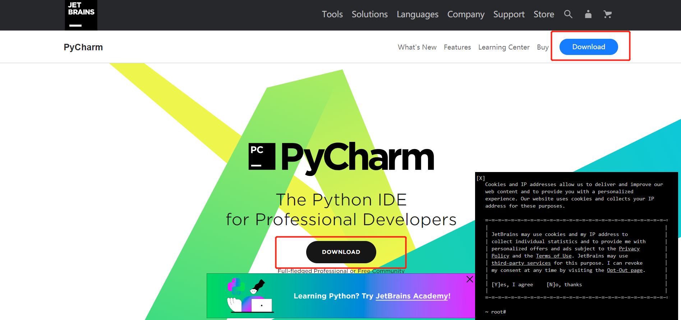Image resolution: width=681 pixels, height=320 pixels.
Task: Close the JetBrains Academy banner
Action: click(x=470, y=279)
